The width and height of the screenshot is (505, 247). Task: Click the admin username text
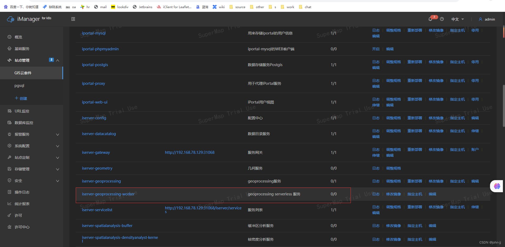(490, 19)
